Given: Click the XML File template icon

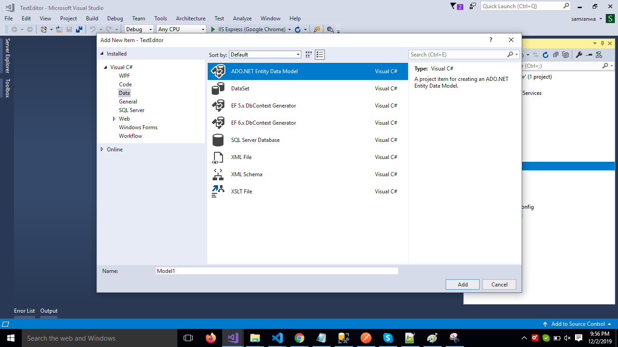Looking at the screenshot, I should pyautogui.click(x=218, y=157).
